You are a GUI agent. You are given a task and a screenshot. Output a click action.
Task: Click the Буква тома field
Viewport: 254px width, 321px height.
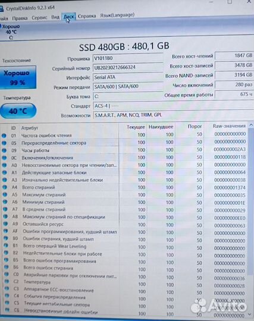128,96
